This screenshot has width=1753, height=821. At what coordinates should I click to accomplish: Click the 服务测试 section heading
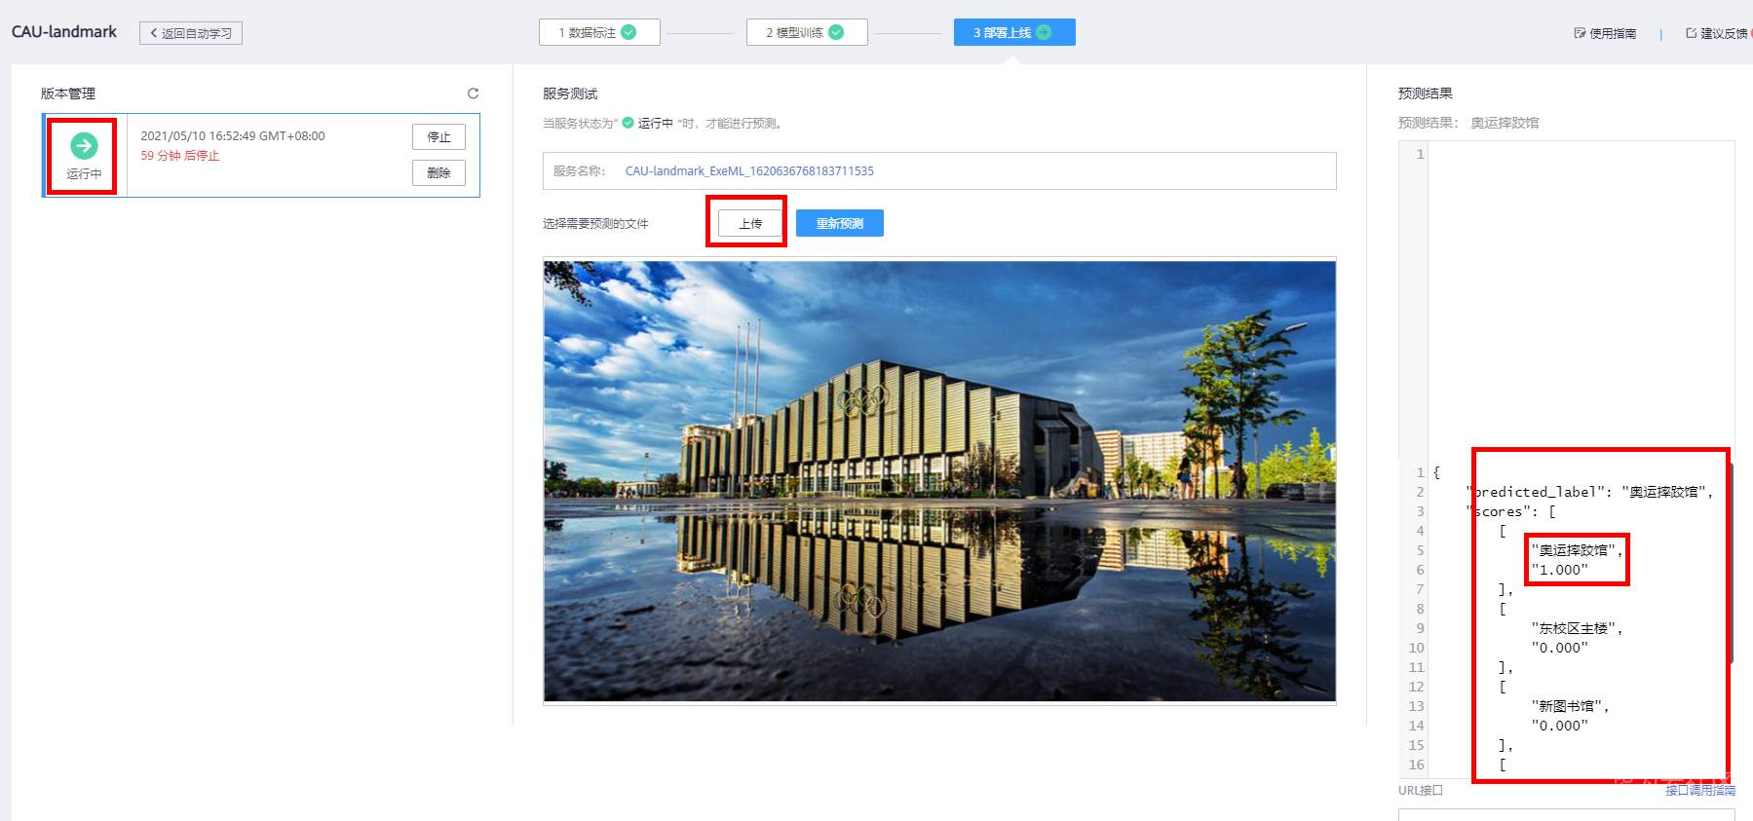[570, 93]
